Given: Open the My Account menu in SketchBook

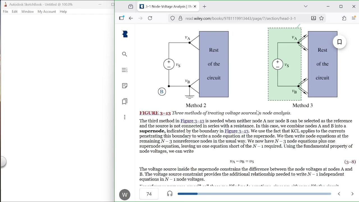Looking at the screenshot, I should (x=47, y=12).
